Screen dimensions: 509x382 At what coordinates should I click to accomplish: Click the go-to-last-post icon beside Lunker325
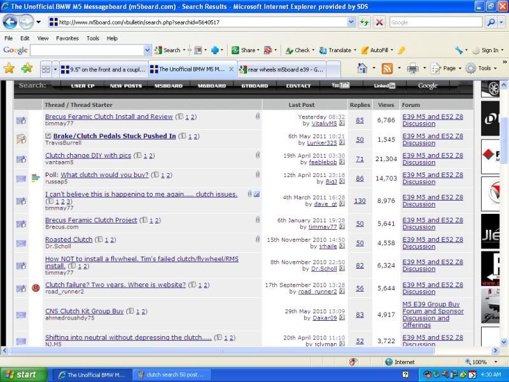pyautogui.click(x=342, y=143)
